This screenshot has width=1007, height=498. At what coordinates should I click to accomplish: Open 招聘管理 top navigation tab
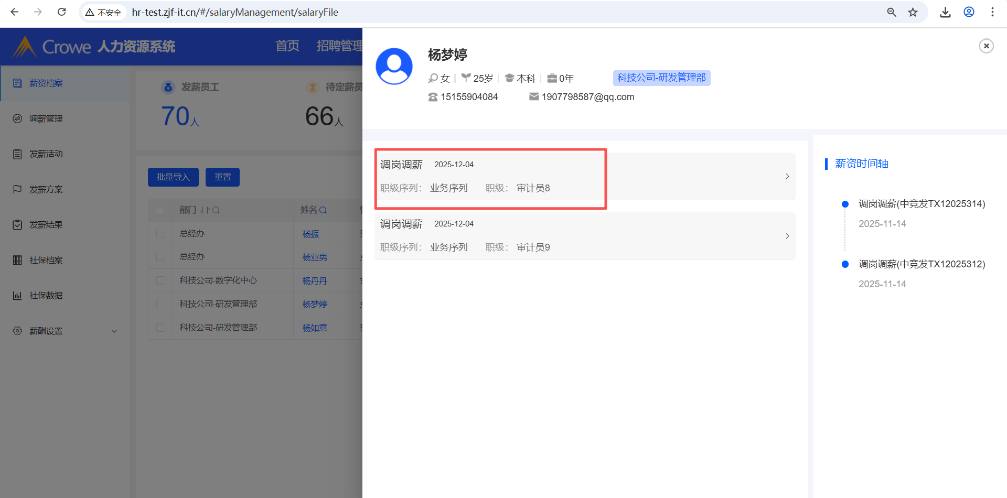[339, 46]
